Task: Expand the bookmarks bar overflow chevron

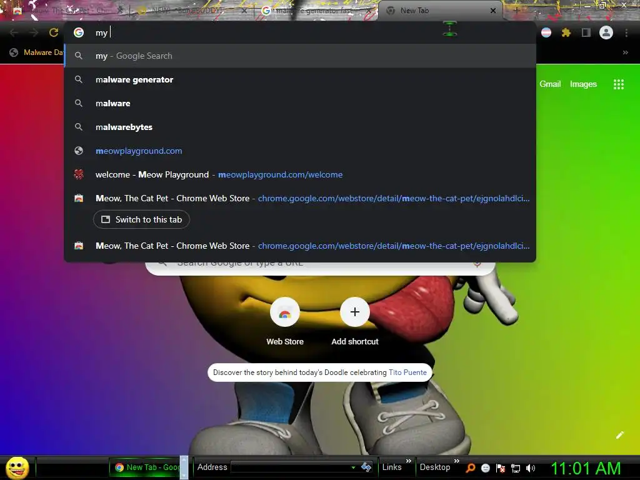Action: click(x=625, y=52)
